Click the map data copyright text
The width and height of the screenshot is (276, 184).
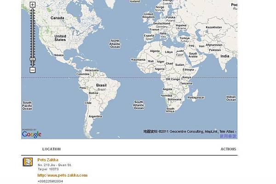pos(190,132)
